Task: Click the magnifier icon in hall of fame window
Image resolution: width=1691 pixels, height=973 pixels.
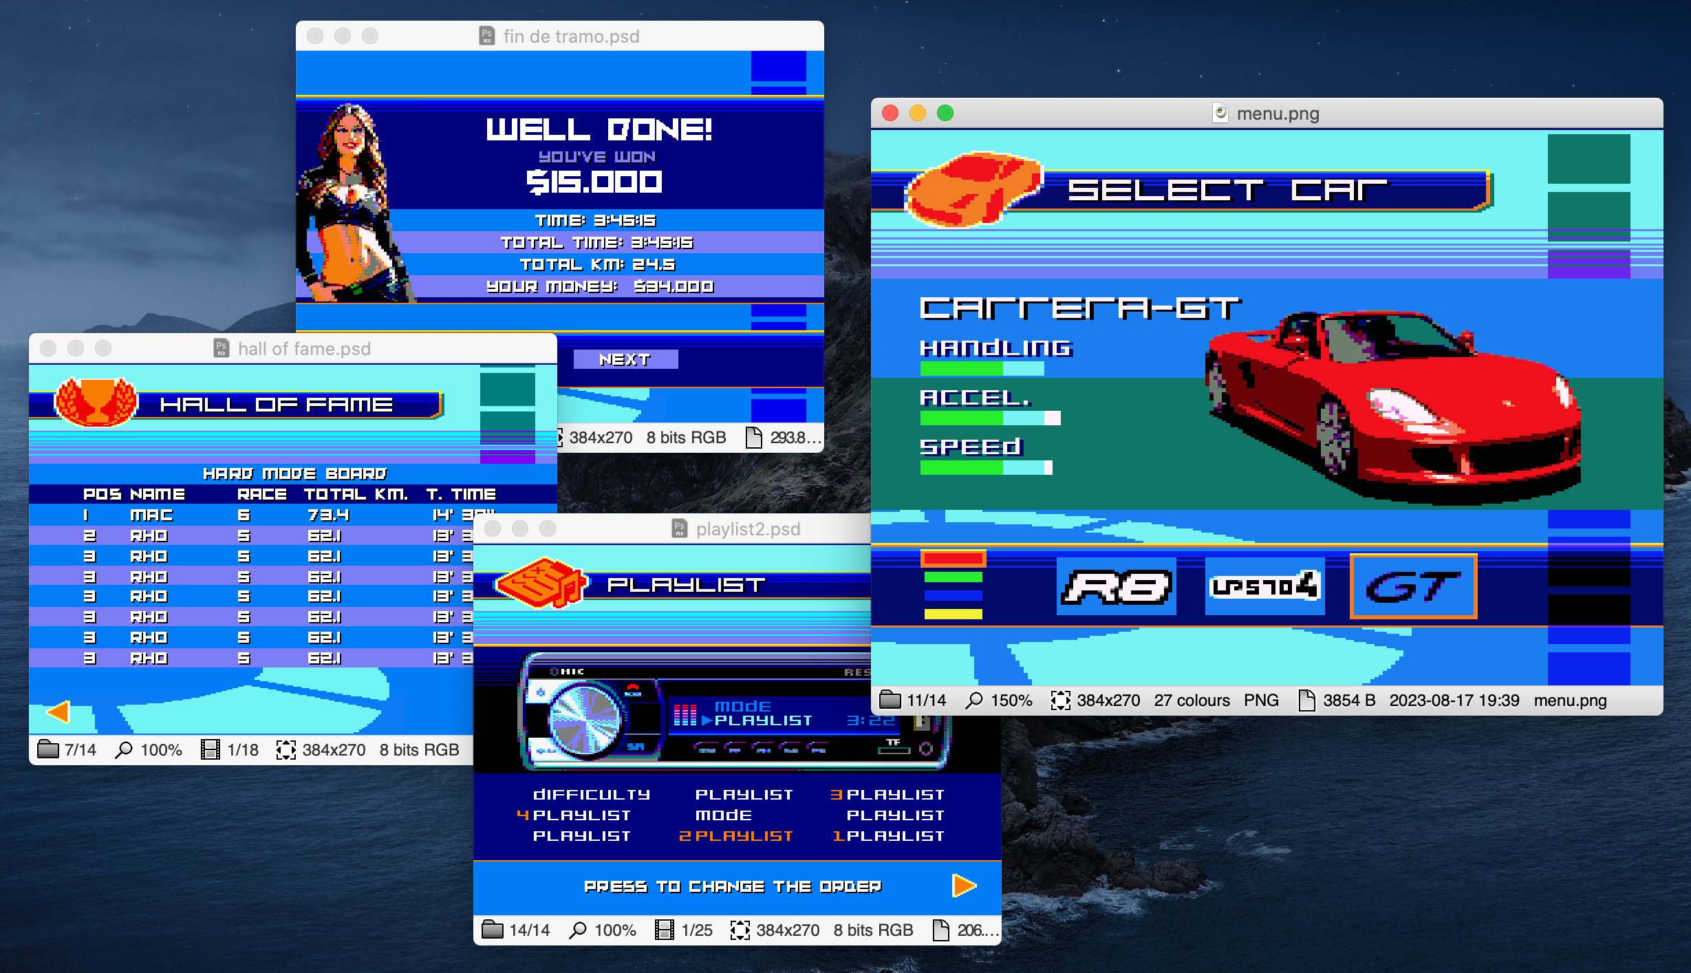Action: pyautogui.click(x=124, y=749)
